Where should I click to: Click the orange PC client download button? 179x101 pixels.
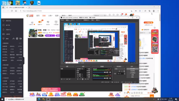(149, 22)
